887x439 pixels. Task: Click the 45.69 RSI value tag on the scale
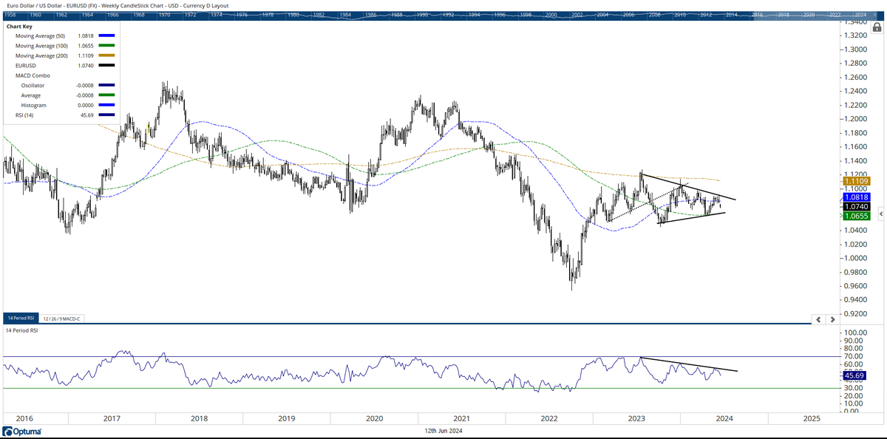[854, 375]
